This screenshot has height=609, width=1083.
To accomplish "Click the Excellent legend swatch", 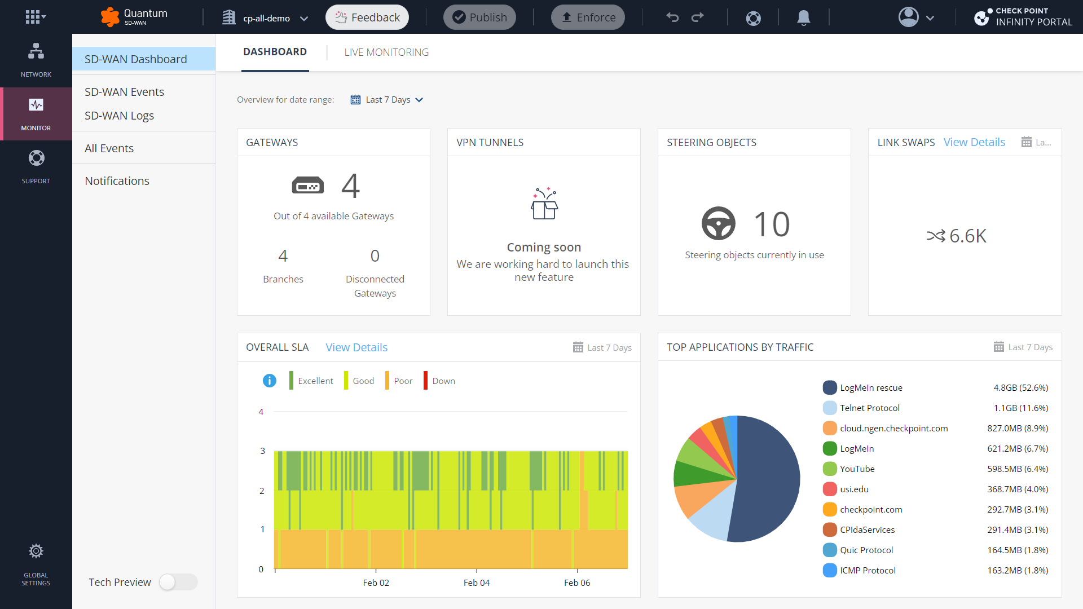I will coord(291,381).
